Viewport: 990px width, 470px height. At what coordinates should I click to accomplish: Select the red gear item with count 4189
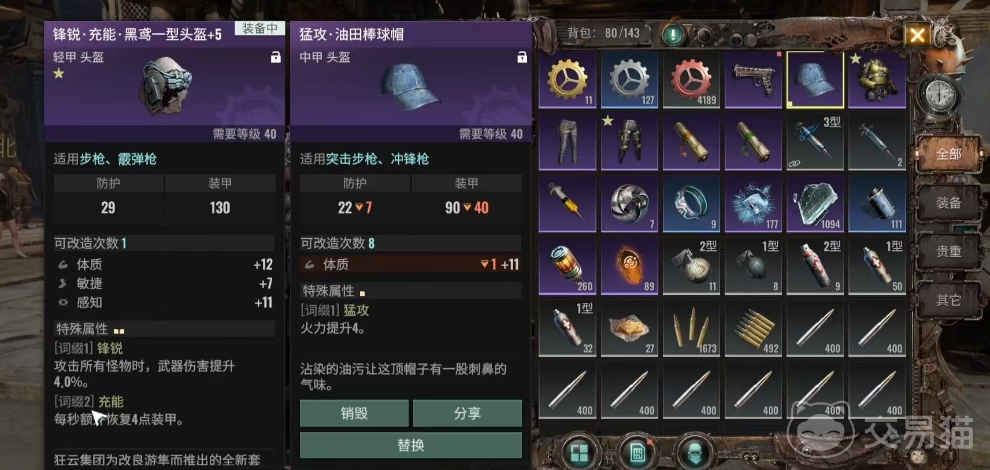691,80
